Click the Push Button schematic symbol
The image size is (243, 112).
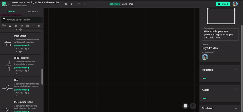click(x=7, y=43)
